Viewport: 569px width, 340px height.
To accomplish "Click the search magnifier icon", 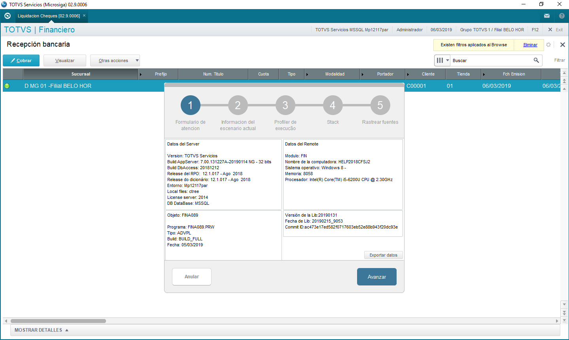I will pyautogui.click(x=536, y=60).
